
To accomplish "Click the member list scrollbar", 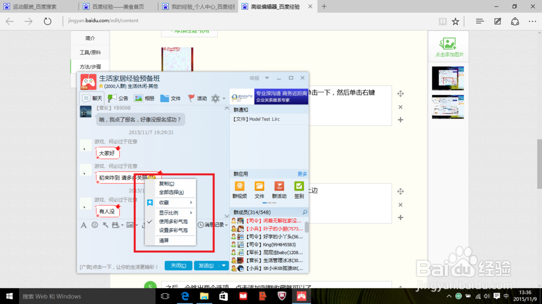I will [307, 227].
